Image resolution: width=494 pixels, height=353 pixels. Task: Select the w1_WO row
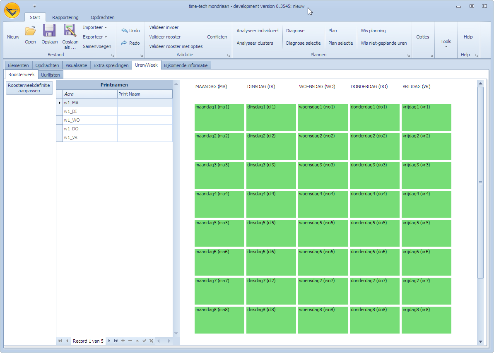(x=114, y=120)
